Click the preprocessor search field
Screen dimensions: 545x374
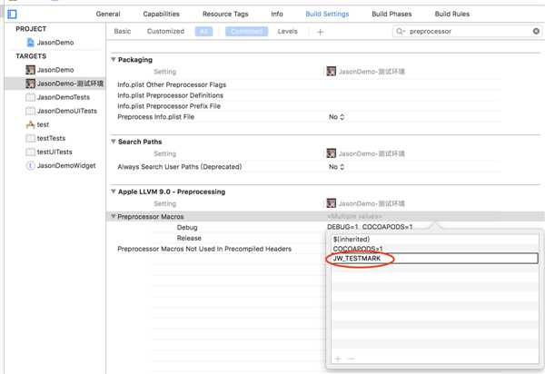coord(468,31)
